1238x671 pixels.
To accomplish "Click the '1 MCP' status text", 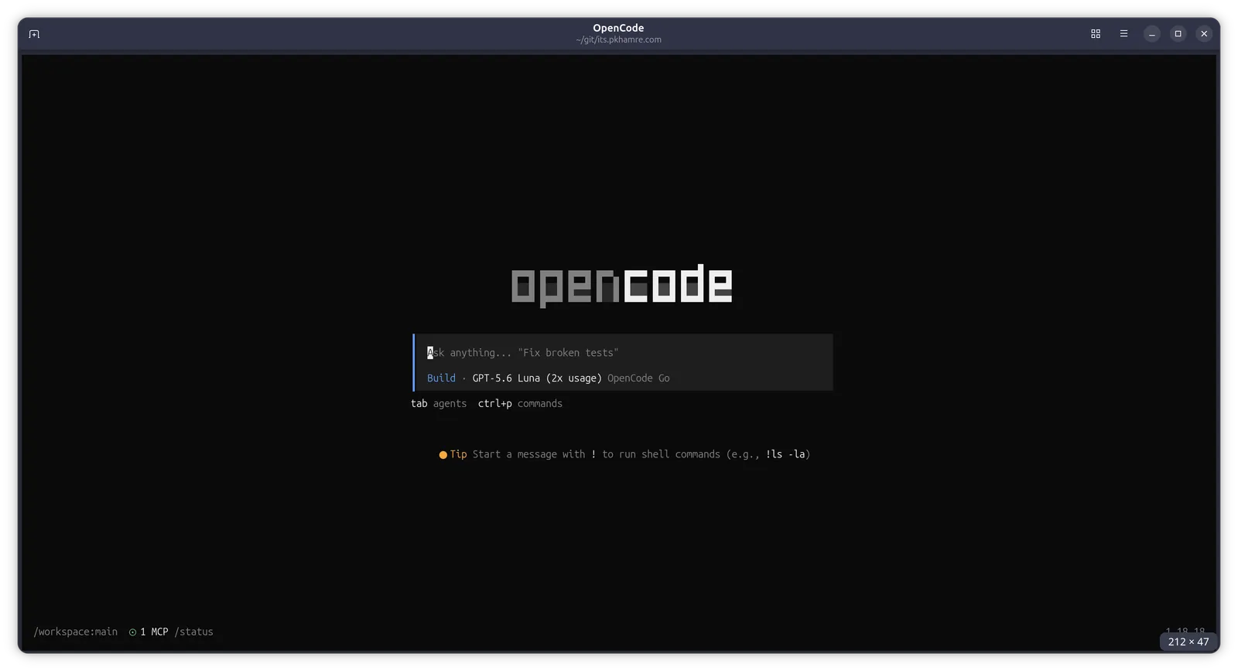I will [154, 632].
